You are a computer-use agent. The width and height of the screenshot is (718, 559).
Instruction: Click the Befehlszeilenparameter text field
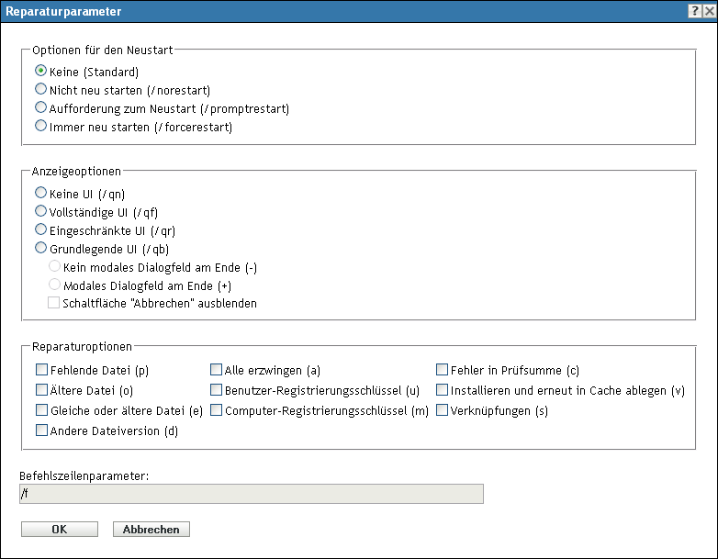(x=251, y=495)
